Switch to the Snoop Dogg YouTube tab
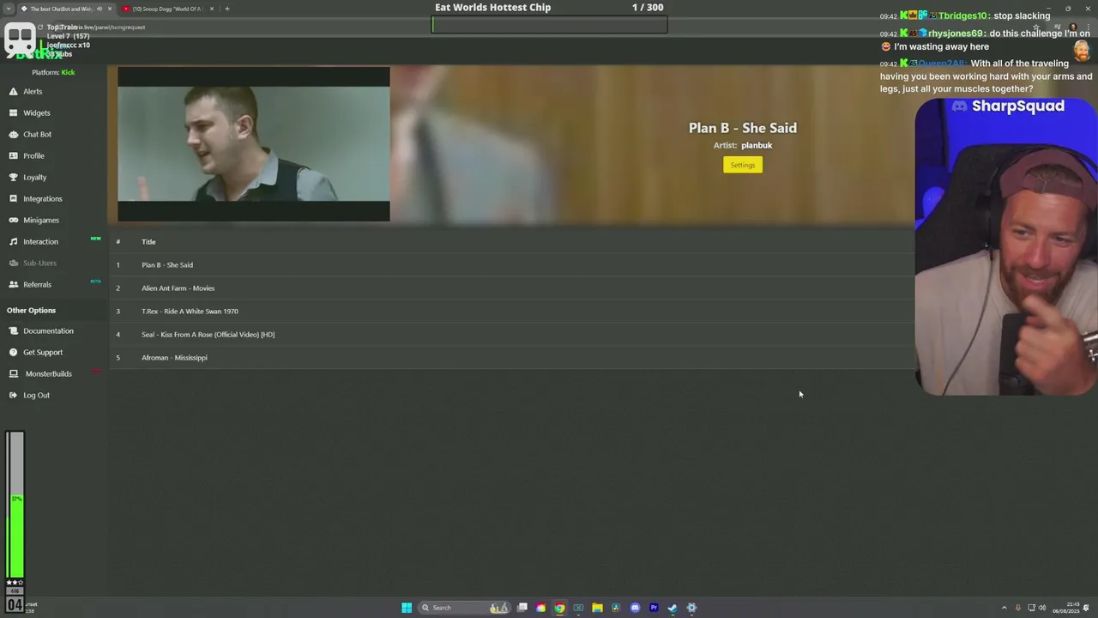 point(166,9)
